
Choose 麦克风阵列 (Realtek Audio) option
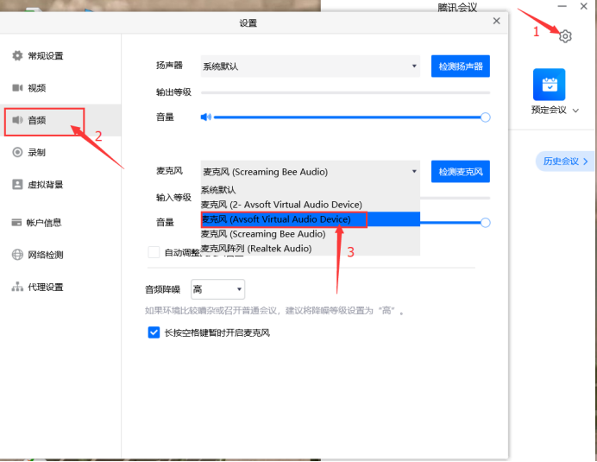tap(311, 249)
